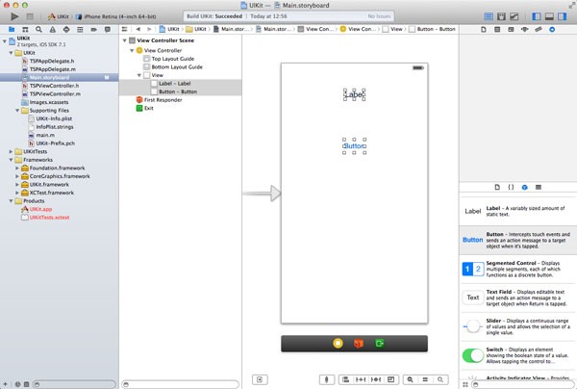
Task: Open the Find navigator search icon
Action: tap(38, 30)
